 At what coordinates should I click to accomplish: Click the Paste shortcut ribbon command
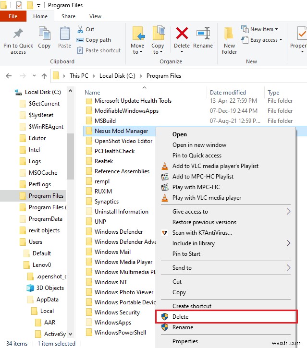[98, 50]
